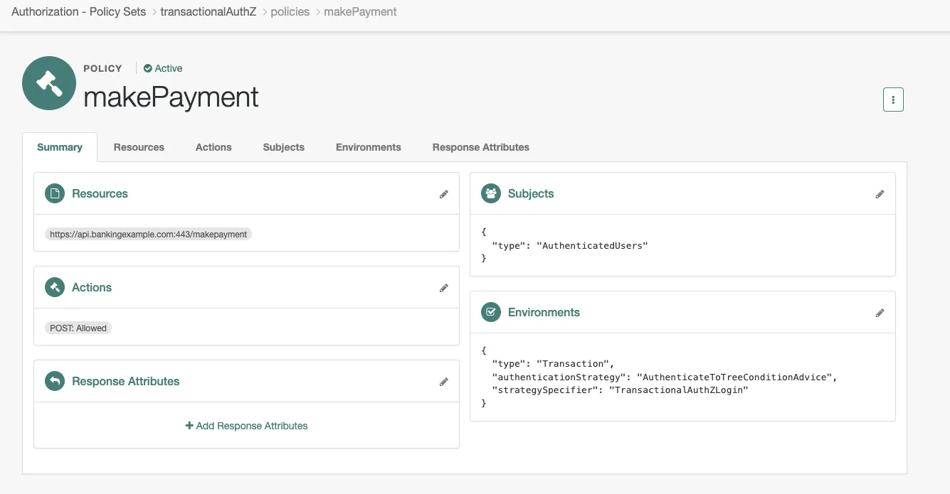Click the Actions gavel panel icon

click(55, 287)
